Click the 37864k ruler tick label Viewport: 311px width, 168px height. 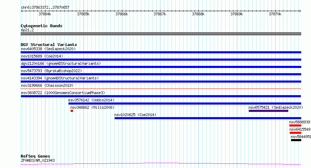coord(45,14)
